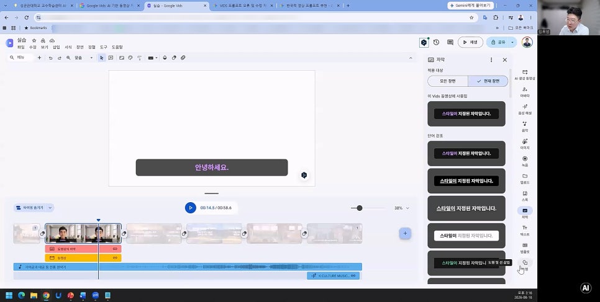Open Windows Start menu

pyautogui.click(x=9, y=295)
